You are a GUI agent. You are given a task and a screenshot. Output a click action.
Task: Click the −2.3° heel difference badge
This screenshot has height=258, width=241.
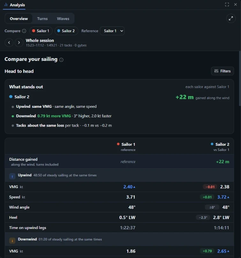203,217
